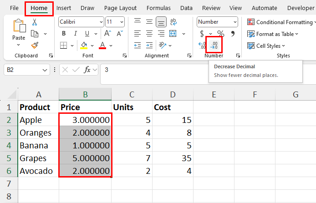Apply red font color
This screenshot has height=203, width=316.
[102, 46]
